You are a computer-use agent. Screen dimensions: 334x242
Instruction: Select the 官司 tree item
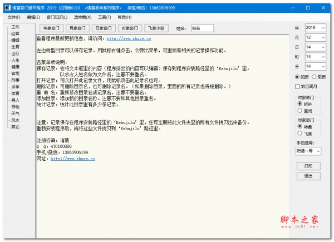tap(16, 73)
